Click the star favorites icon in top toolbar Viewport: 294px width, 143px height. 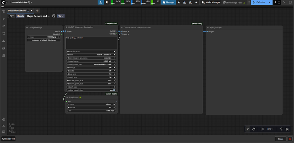(x=179, y=2)
